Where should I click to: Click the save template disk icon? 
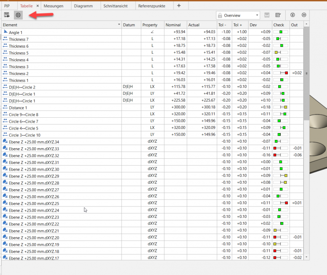click(267, 15)
